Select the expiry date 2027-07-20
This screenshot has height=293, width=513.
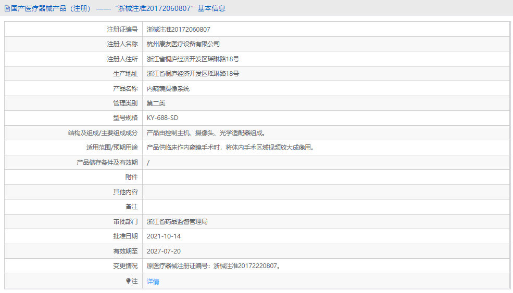pyautogui.click(x=164, y=251)
